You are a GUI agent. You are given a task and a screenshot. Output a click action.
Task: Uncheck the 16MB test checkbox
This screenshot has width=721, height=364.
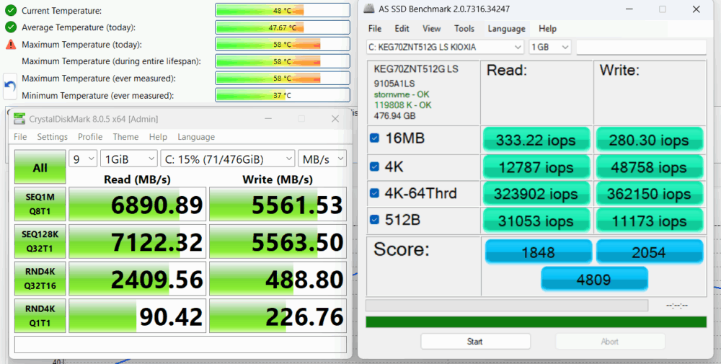pos(374,138)
